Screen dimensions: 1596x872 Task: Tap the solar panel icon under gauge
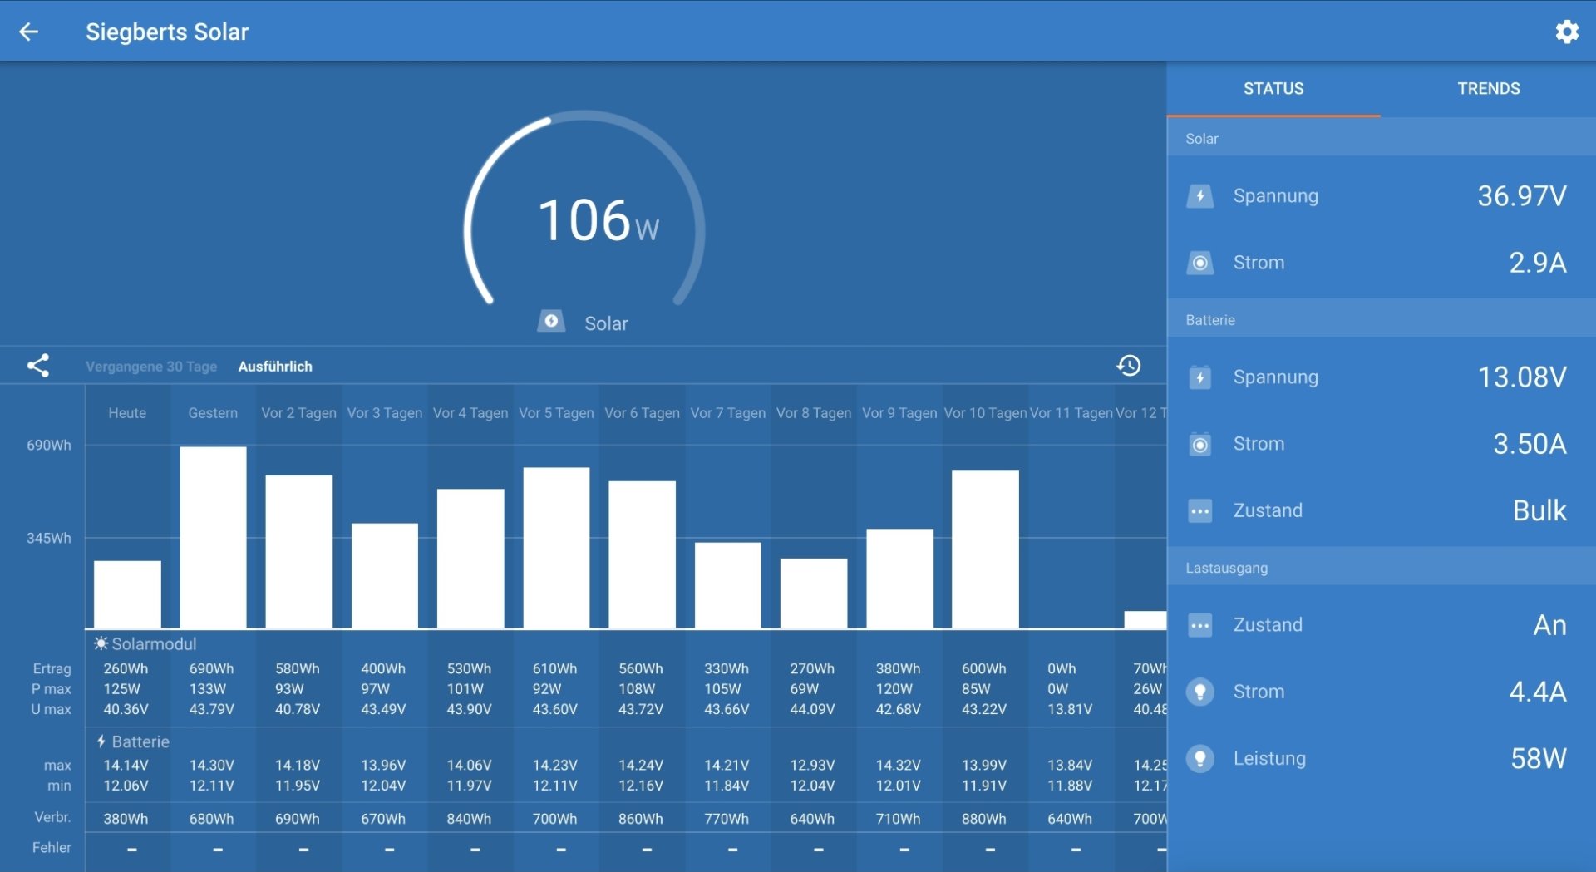(551, 322)
